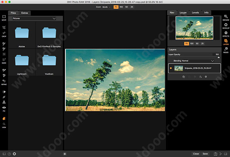This screenshot has height=157, width=230.
Task: Click the copy layer icon
Action: point(184,77)
